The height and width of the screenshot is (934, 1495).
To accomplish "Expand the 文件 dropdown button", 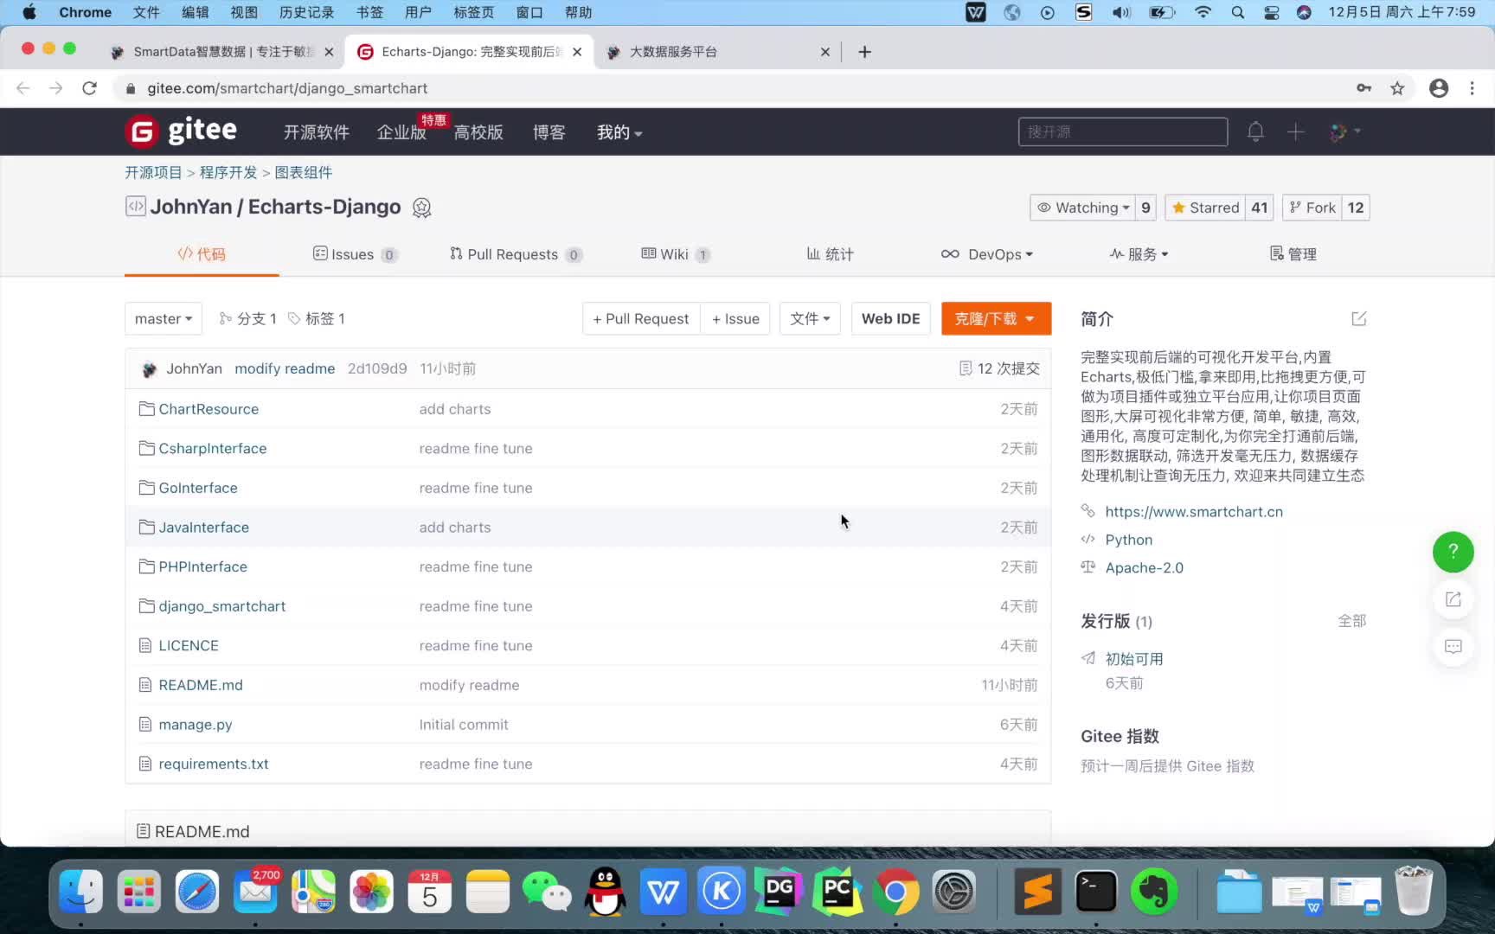I will [810, 319].
